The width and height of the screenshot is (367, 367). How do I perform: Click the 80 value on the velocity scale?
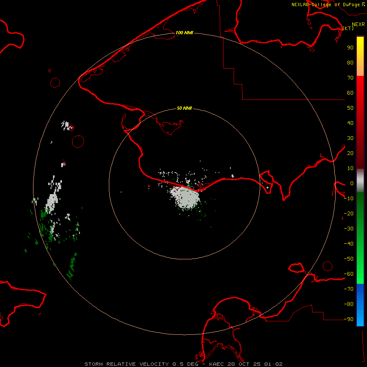coord(350,63)
